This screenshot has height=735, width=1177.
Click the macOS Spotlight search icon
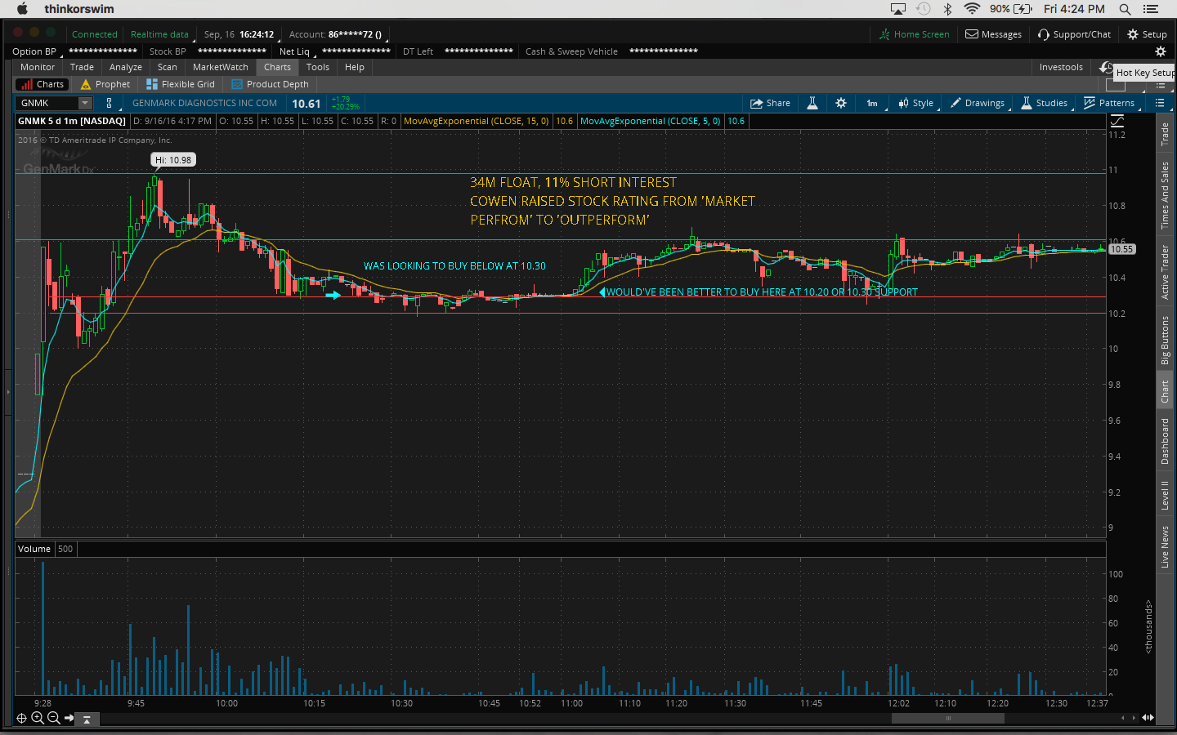(1125, 9)
